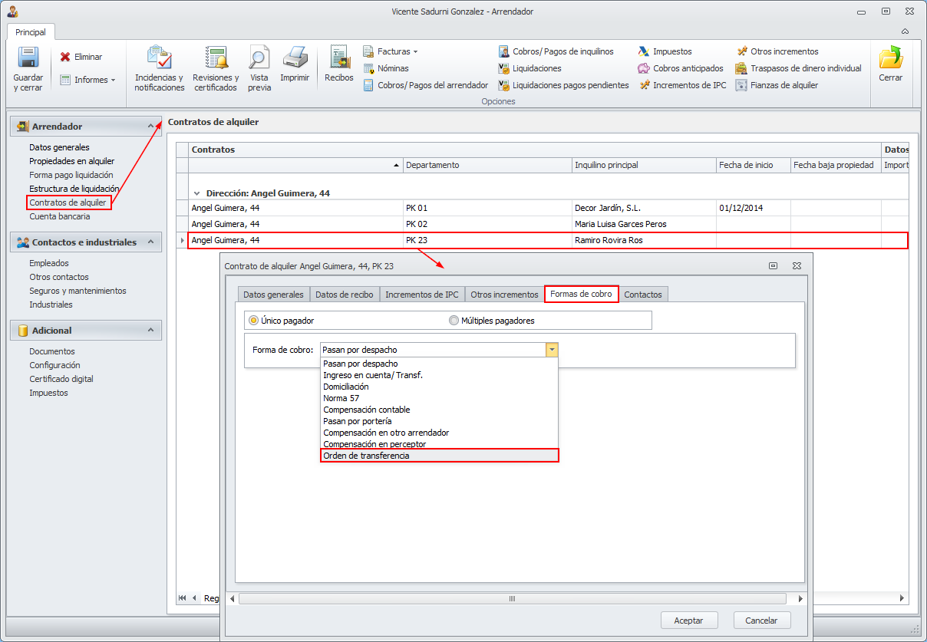
Task: Open the Forma de cobro dropdown arrow
Action: [x=551, y=350]
